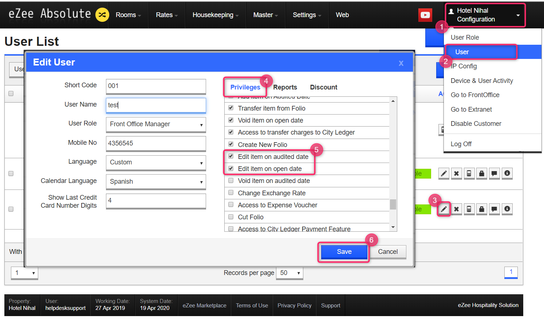The image size is (544, 319).
Task: Click the padlock icon in the upper icon row
Action: pos(482,174)
